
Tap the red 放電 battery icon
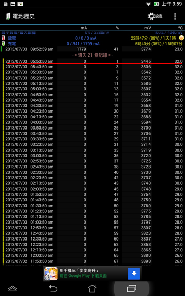click(x=3, y=38)
